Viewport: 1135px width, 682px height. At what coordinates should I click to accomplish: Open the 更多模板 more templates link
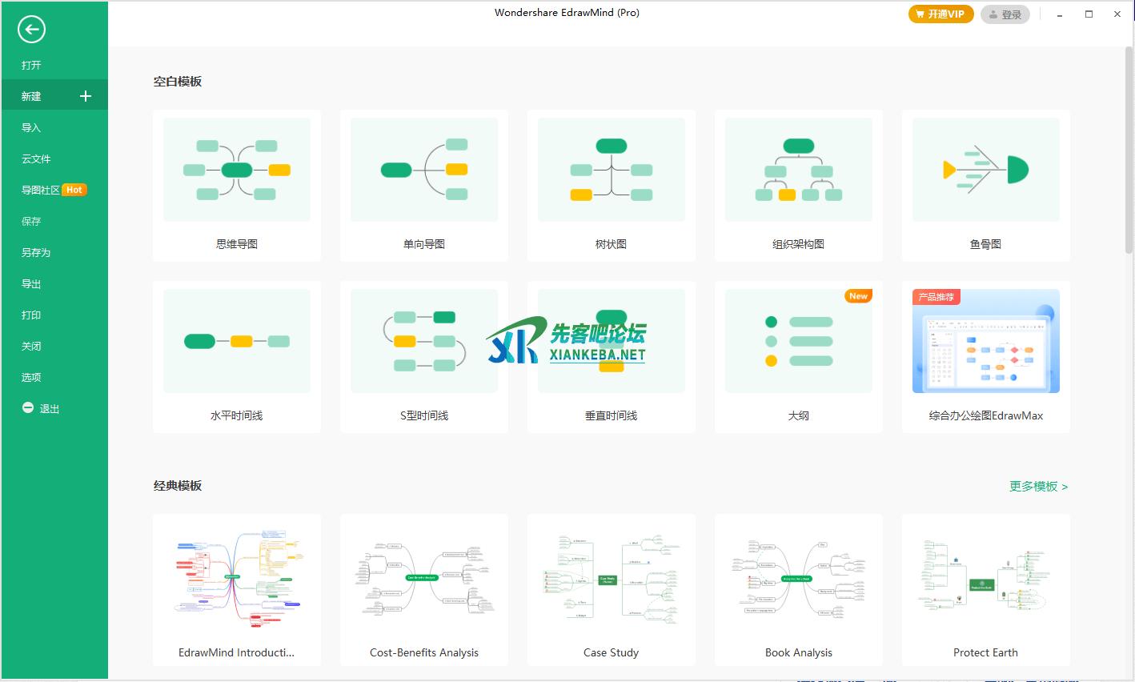[1038, 486]
